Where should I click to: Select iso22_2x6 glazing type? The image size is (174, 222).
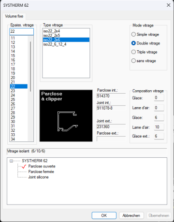pos(66,40)
